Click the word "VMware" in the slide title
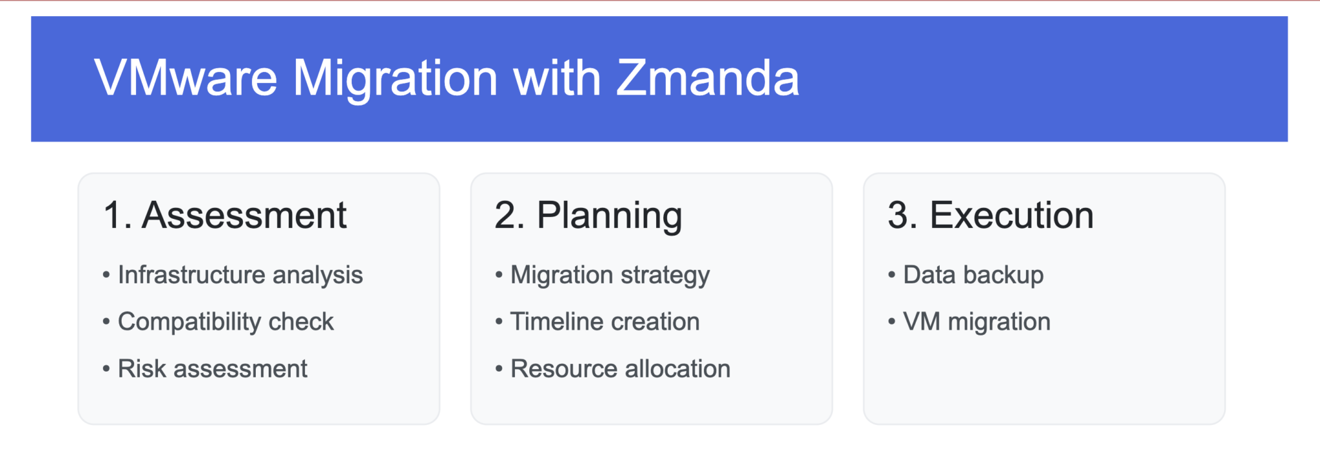 point(186,79)
